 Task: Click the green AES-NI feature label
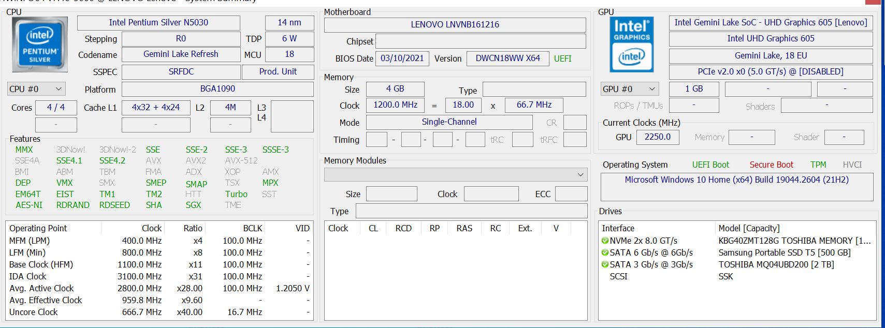29,205
